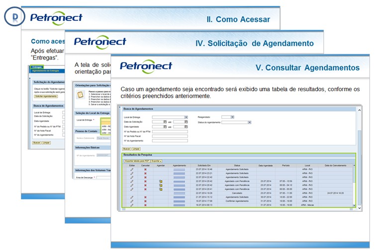Click the Status column header
Viewport: 379px width, 250px height.
(237, 166)
